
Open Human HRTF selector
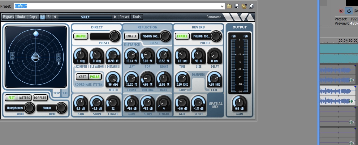pyautogui.click(x=47, y=108)
